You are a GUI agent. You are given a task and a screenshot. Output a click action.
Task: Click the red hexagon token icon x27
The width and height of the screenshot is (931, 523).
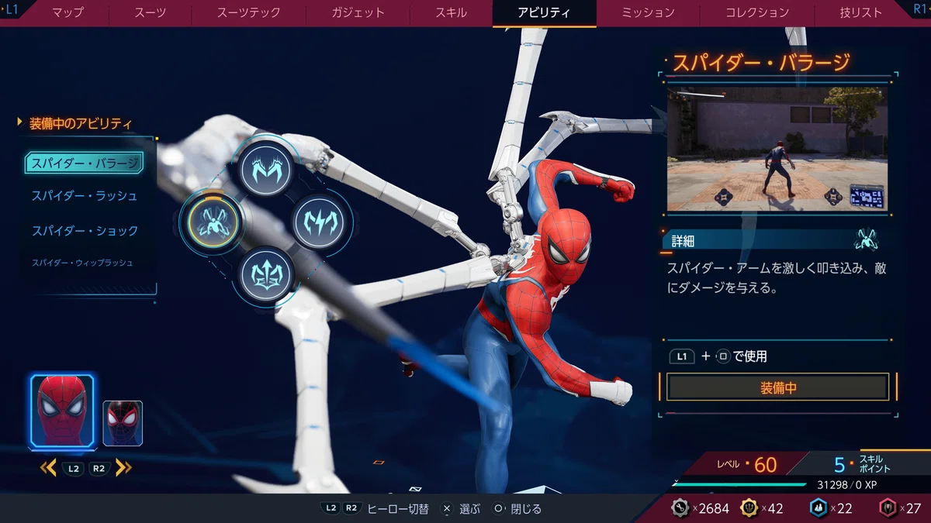tap(888, 508)
